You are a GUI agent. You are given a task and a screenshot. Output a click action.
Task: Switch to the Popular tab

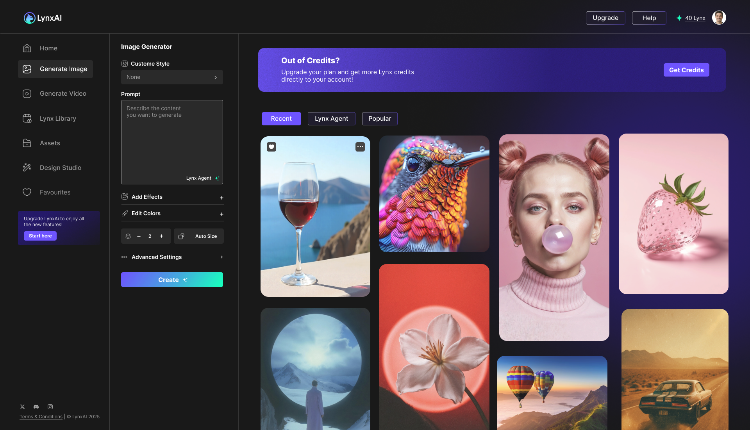(379, 119)
